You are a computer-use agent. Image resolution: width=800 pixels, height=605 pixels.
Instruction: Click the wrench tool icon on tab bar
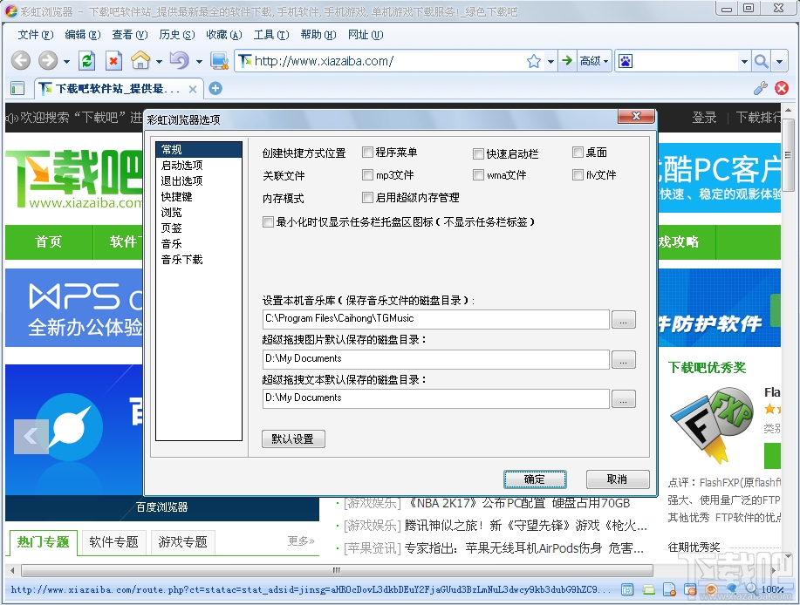coord(761,88)
